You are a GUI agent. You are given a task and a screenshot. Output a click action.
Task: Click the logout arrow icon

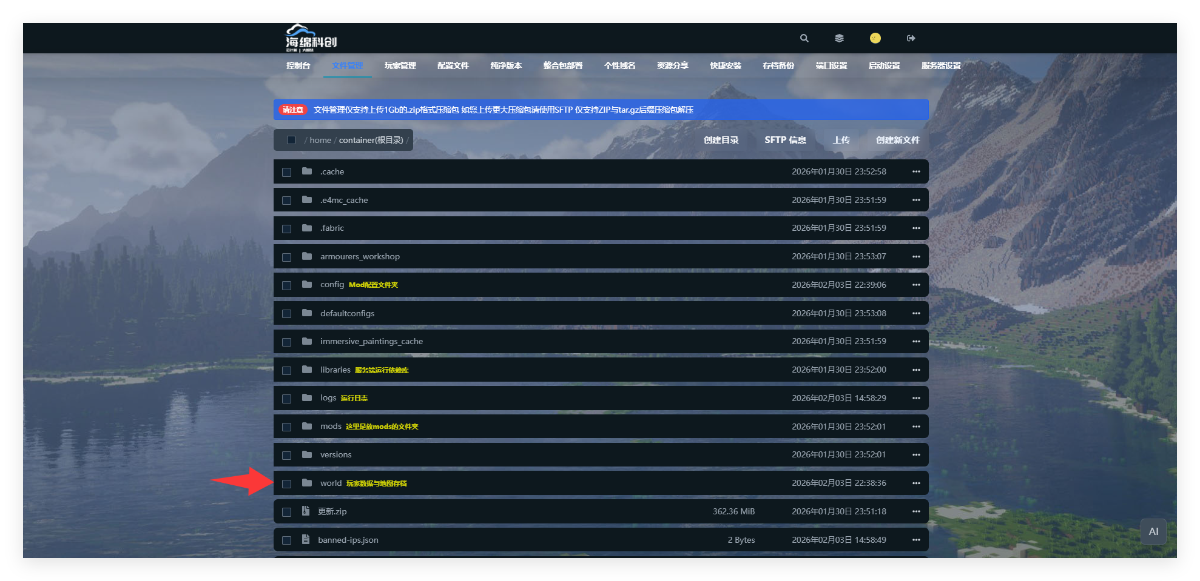(x=911, y=38)
